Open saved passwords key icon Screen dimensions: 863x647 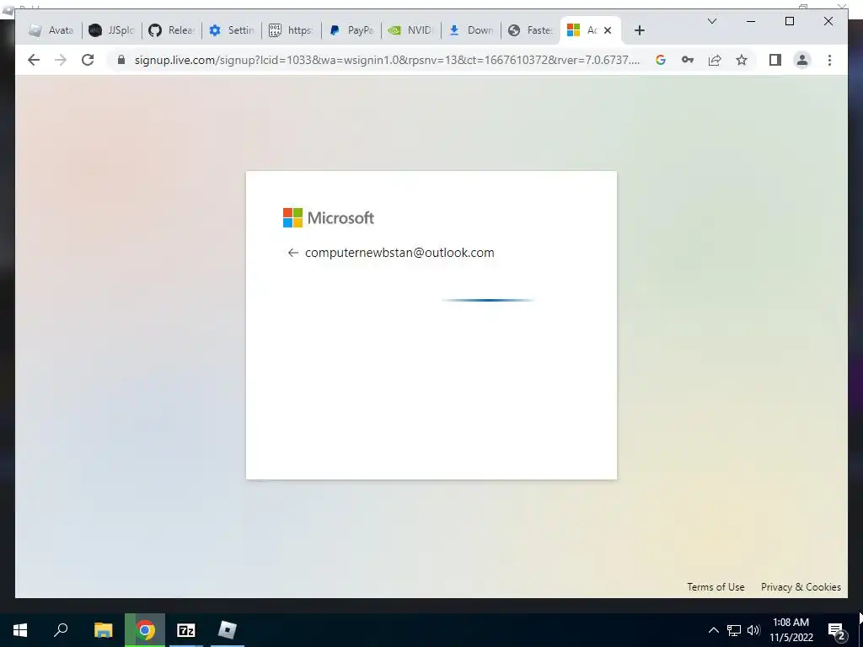(688, 60)
